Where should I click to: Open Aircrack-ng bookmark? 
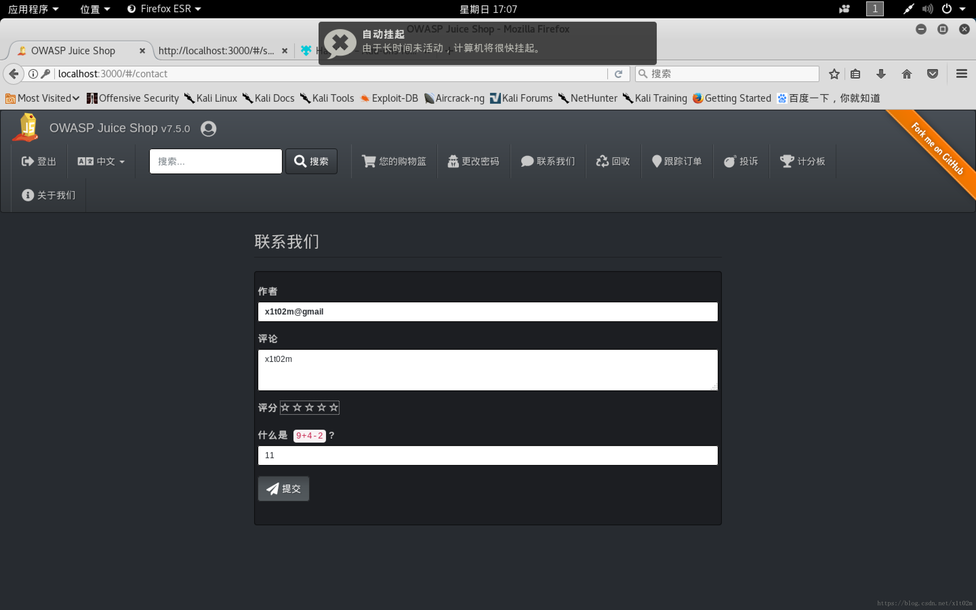454,98
